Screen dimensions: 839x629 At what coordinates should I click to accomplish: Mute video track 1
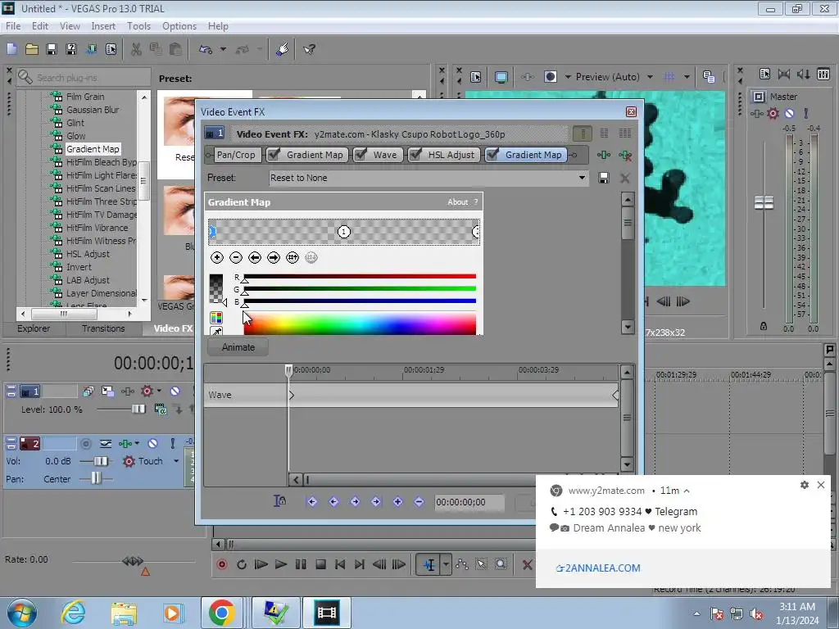pyautogui.click(x=175, y=391)
